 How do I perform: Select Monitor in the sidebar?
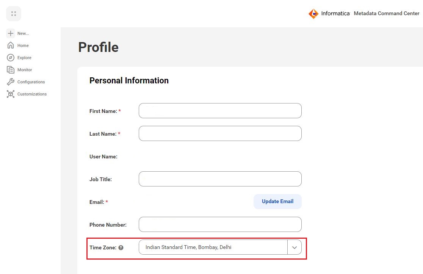25,70
